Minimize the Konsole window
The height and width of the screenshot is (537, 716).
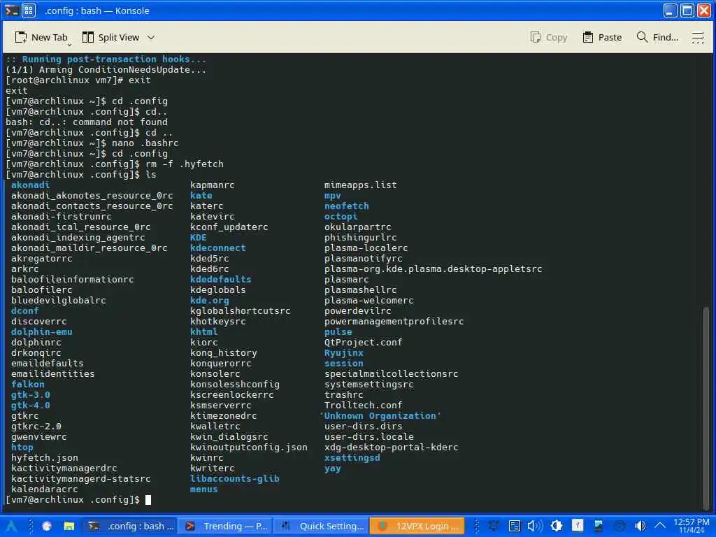coord(670,10)
